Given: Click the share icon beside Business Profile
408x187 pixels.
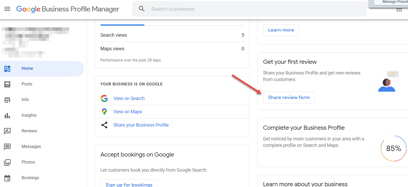Looking at the screenshot, I should (104, 125).
